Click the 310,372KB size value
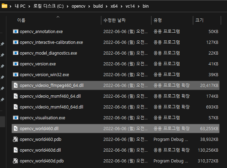 208,161
